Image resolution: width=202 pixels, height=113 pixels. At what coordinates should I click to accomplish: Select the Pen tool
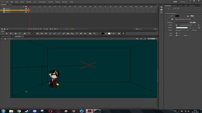tap(25, 34)
